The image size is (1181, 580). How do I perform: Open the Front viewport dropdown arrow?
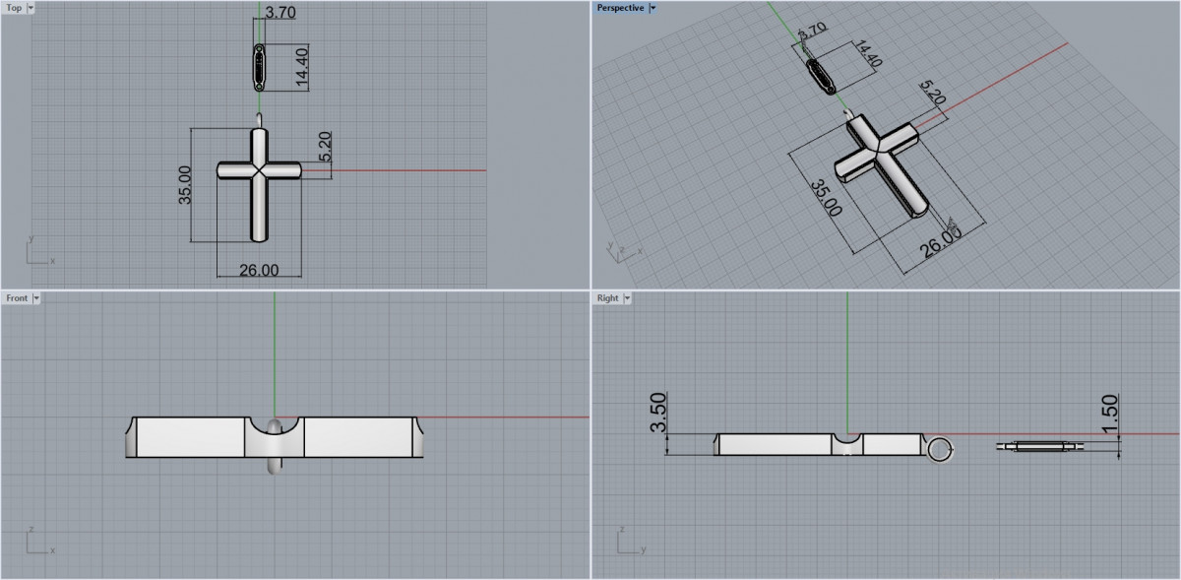coord(36,297)
